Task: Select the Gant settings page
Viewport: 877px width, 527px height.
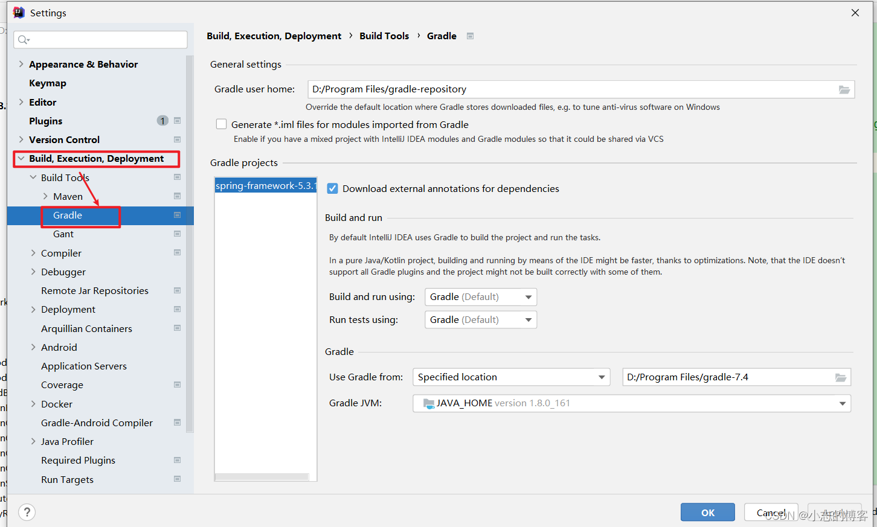Action: click(x=63, y=234)
